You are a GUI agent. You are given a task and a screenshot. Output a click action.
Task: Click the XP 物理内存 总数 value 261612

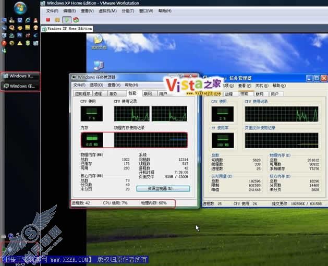pyautogui.click(x=313, y=160)
